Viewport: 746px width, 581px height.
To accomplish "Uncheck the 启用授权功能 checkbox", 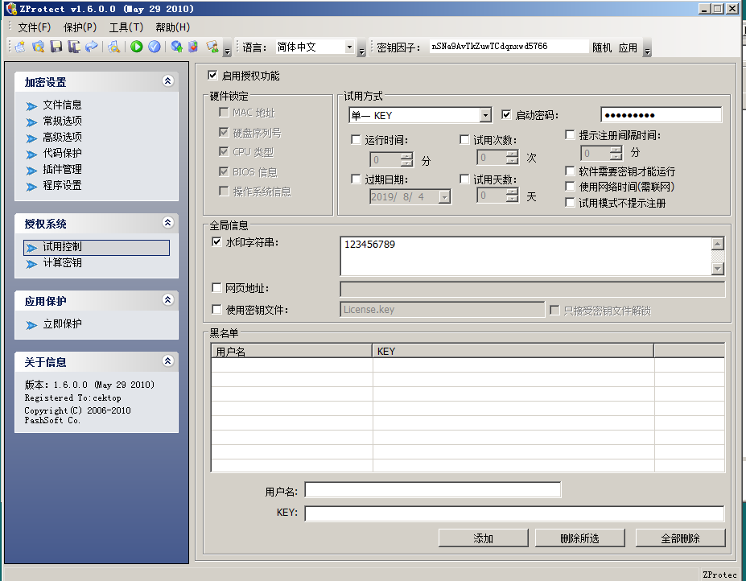I will [212, 76].
